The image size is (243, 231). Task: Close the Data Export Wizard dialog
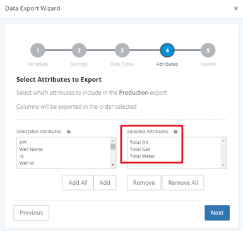[x=236, y=8]
